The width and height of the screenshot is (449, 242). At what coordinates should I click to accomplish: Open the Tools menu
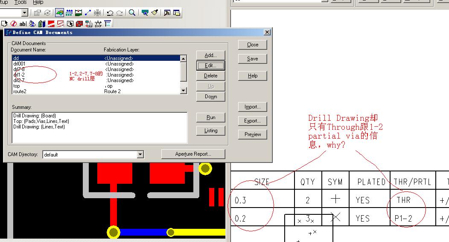(x=20, y=2)
